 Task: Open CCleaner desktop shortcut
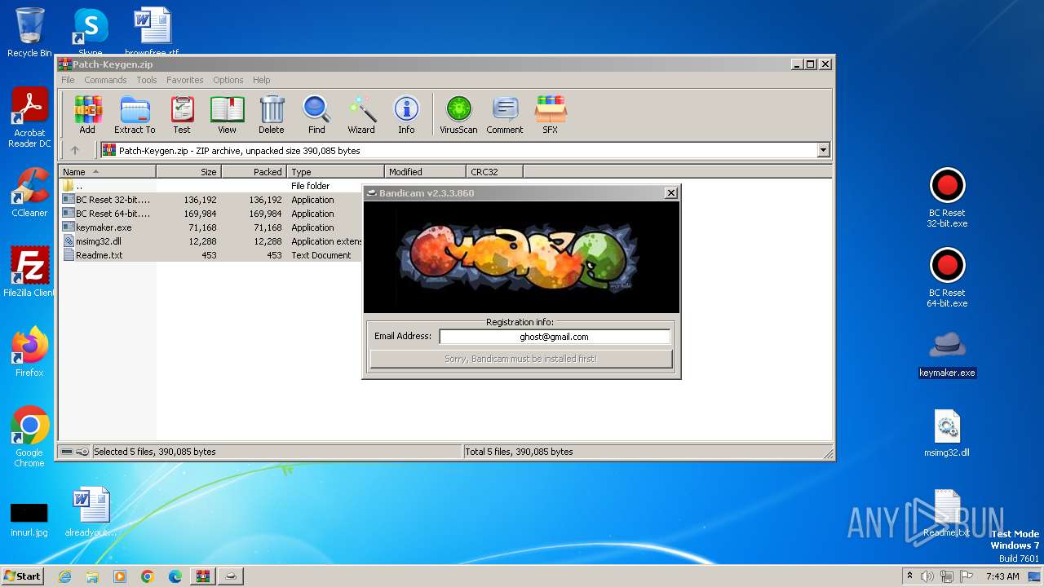pyautogui.click(x=29, y=192)
